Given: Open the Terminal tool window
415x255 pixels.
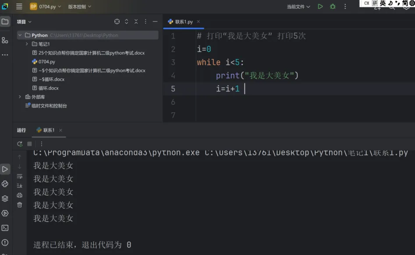Looking at the screenshot, I should 5,228.
